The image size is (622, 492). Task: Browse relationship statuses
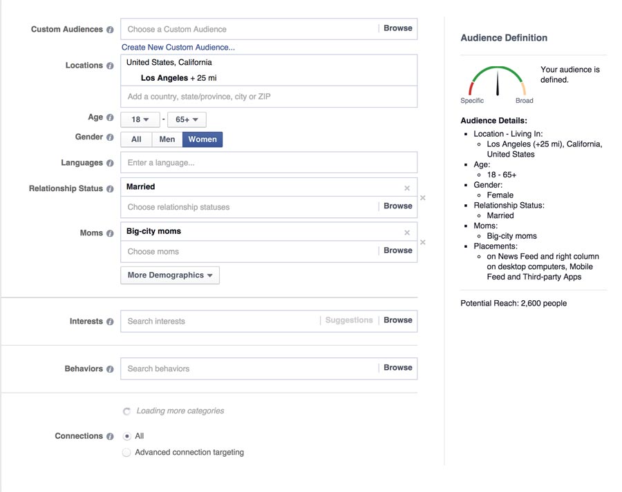coord(398,206)
